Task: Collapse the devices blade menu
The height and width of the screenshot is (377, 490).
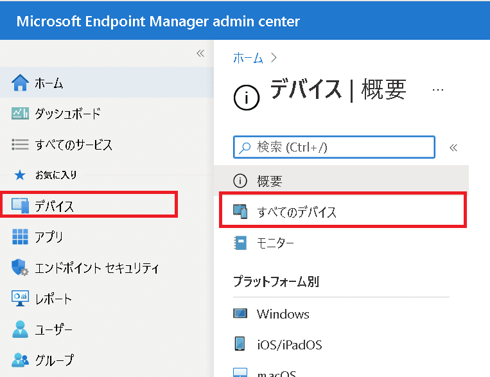Action: click(453, 148)
